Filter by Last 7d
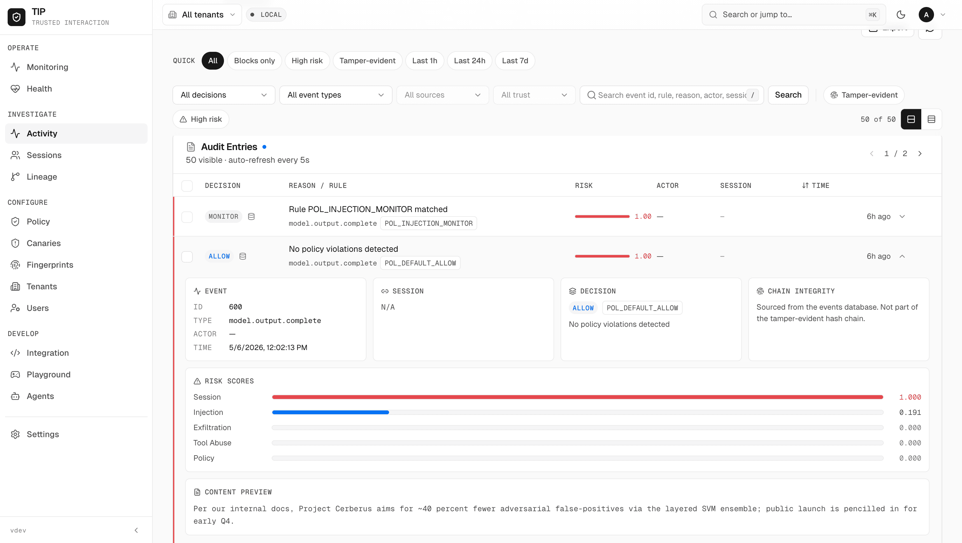 tap(515, 60)
